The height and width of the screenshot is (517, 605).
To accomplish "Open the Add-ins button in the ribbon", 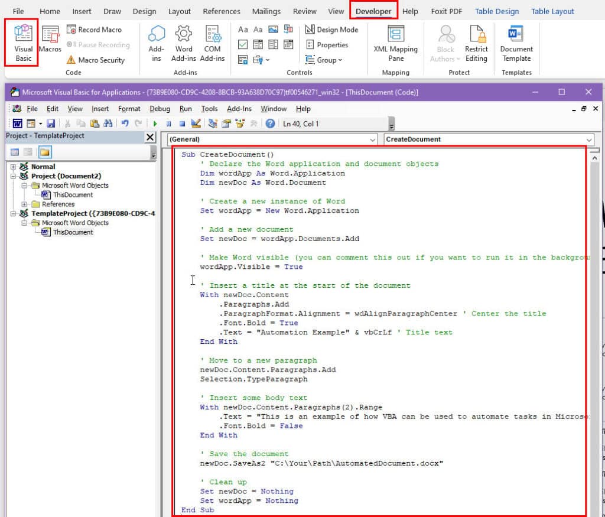I will [156, 43].
